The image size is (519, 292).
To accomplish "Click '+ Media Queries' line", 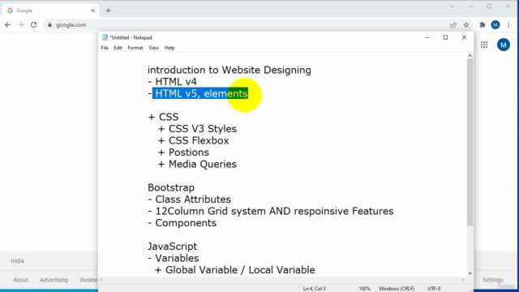I will click(x=197, y=164).
